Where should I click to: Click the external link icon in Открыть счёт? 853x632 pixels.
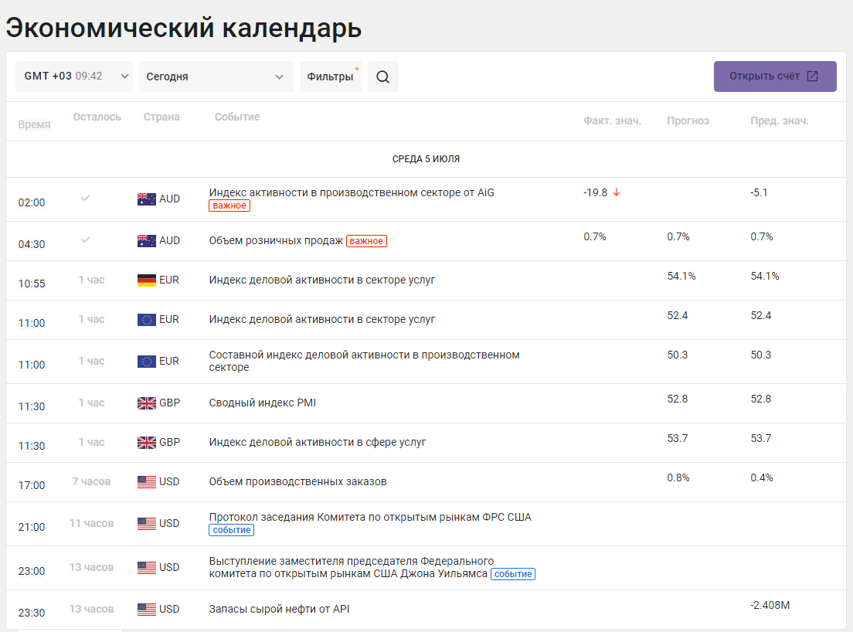812,76
